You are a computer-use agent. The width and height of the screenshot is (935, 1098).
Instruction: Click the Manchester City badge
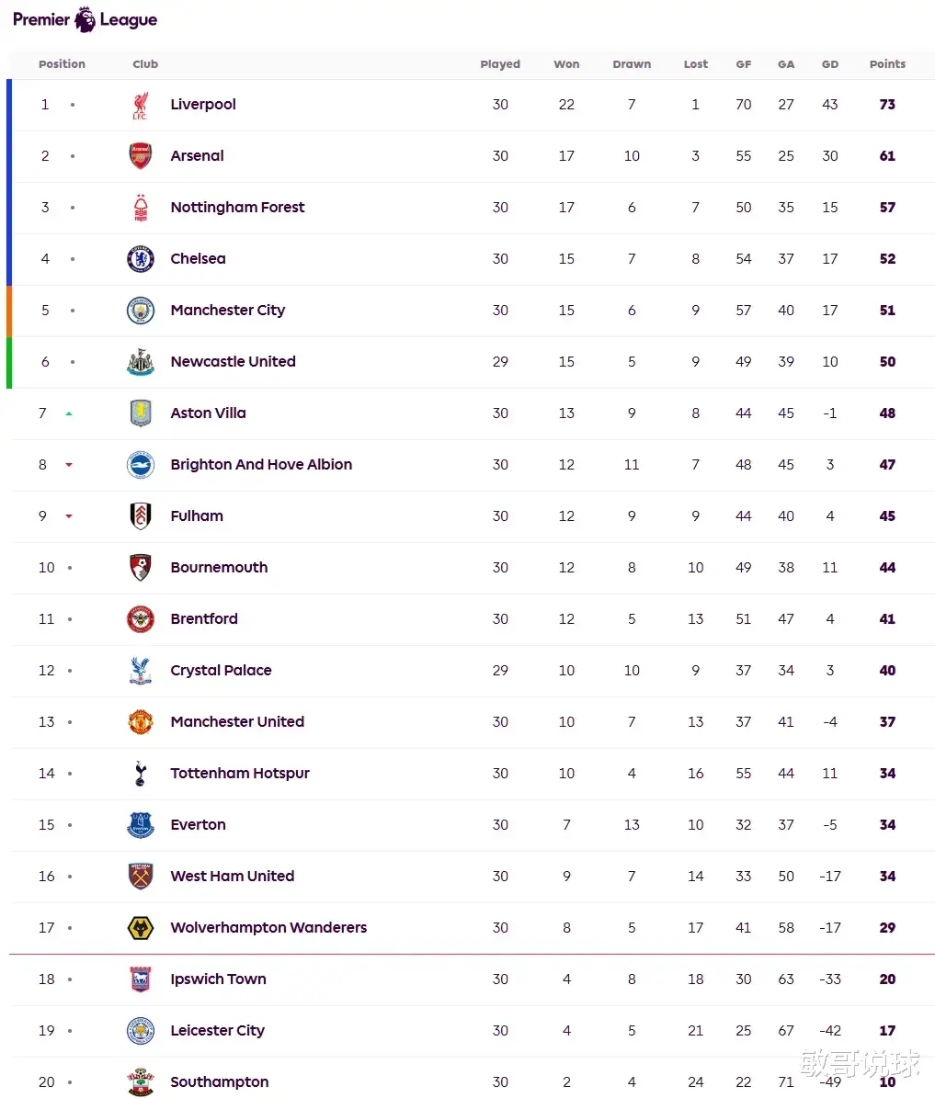tap(140, 311)
